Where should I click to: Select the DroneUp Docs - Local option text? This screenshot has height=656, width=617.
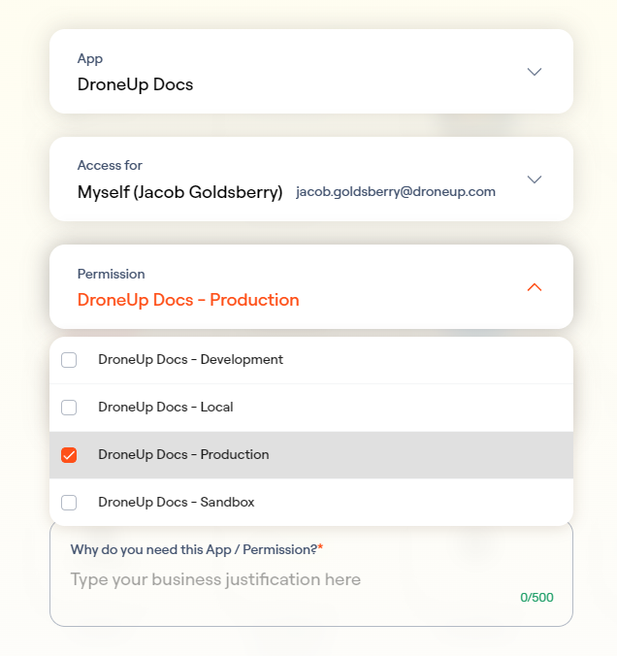point(166,407)
